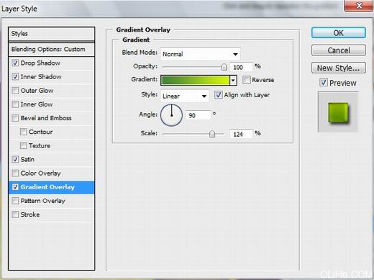Click the green style preview thumbnail

coord(338,112)
